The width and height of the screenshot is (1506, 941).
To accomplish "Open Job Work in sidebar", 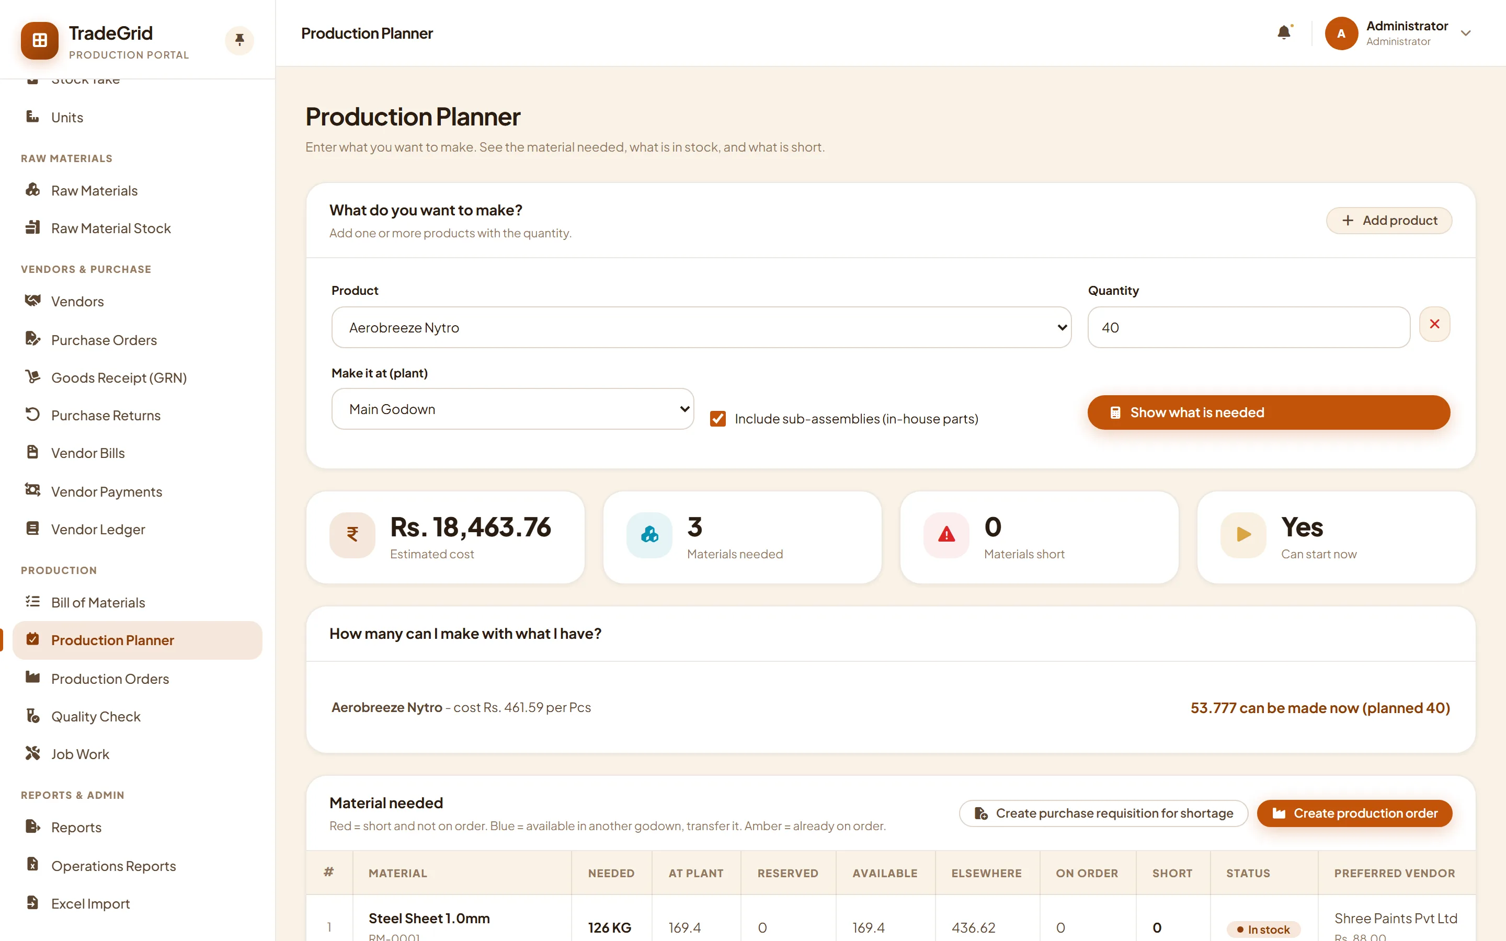I will coord(138,754).
